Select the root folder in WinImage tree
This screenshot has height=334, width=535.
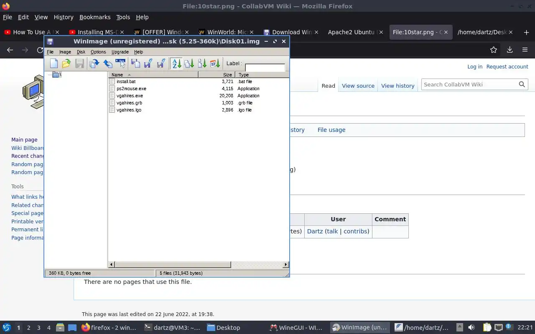click(x=56, y=75)
